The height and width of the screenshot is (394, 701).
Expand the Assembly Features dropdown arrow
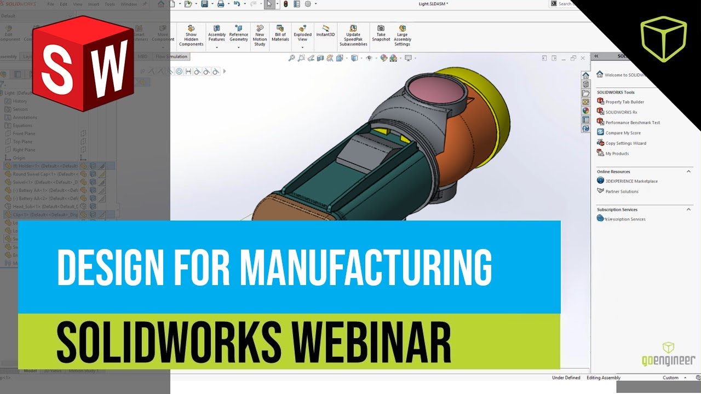[217, 48]
